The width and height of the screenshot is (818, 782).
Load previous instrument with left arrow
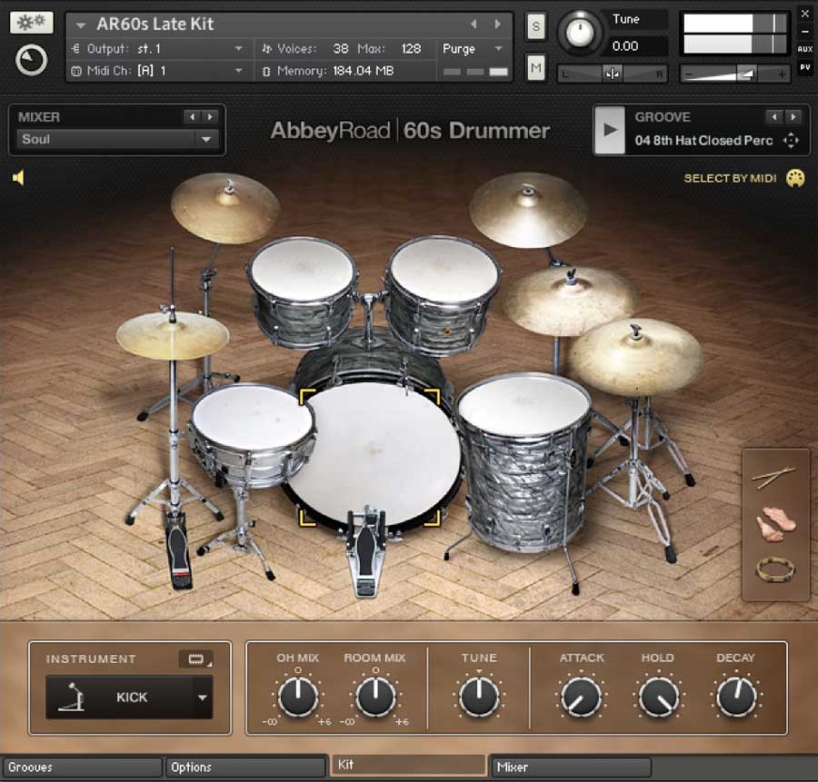(474, 24)
